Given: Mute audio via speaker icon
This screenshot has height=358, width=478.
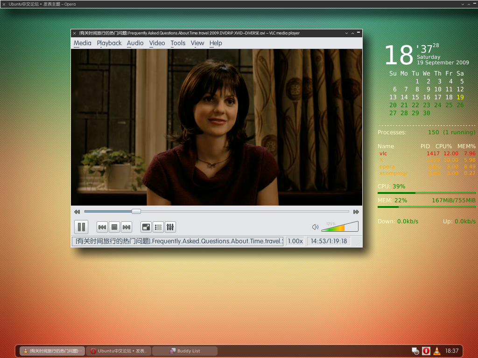Looking at the screenshot, I should point(315,227).
